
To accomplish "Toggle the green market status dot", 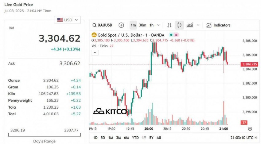I will click(x=171, y=35).
